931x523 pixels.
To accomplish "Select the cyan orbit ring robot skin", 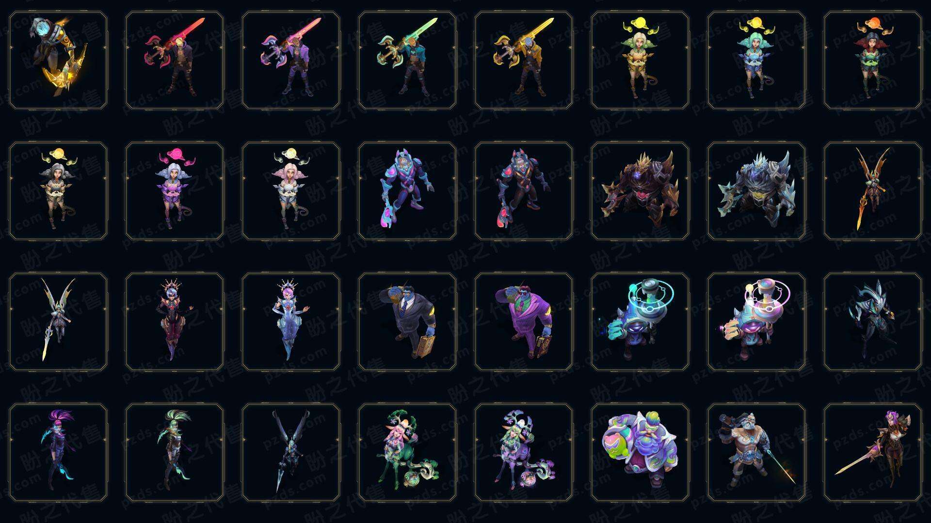I will click(640, 322).
